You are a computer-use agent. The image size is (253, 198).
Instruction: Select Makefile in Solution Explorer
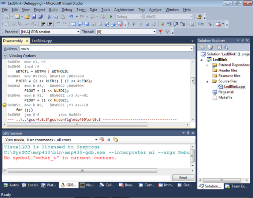coord(223,98)
